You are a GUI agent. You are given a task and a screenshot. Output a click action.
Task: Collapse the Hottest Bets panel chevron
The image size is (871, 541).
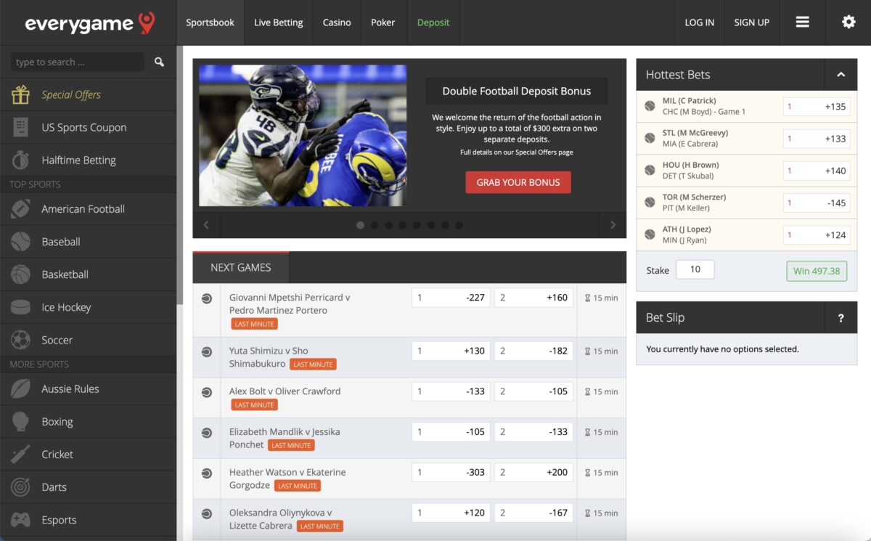pos(841,74)
